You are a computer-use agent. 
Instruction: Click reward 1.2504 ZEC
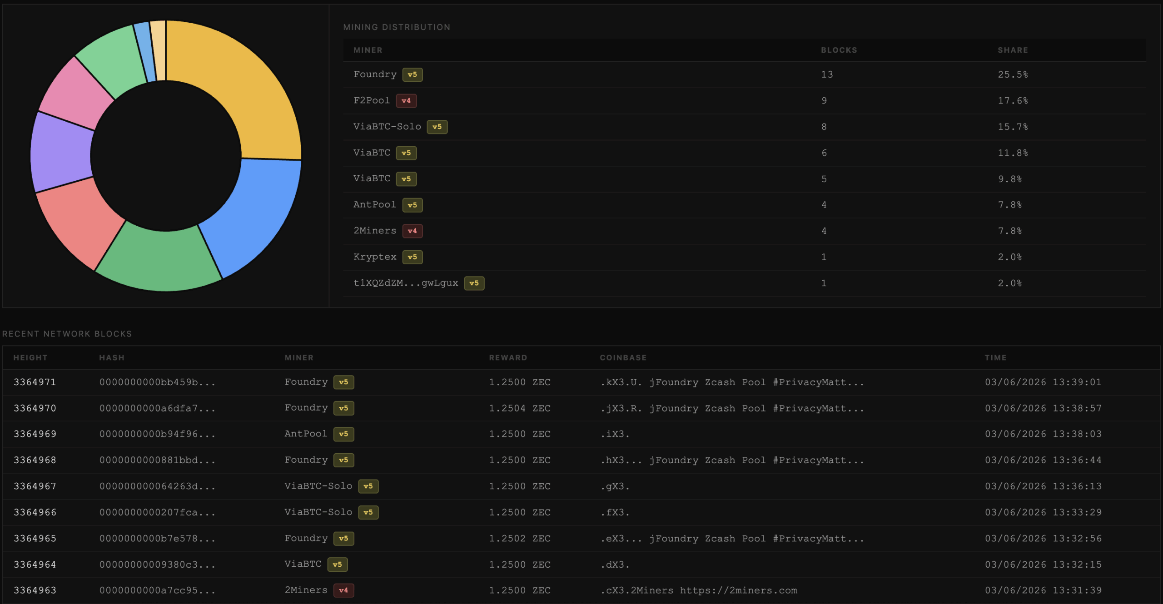coord(520,408)
